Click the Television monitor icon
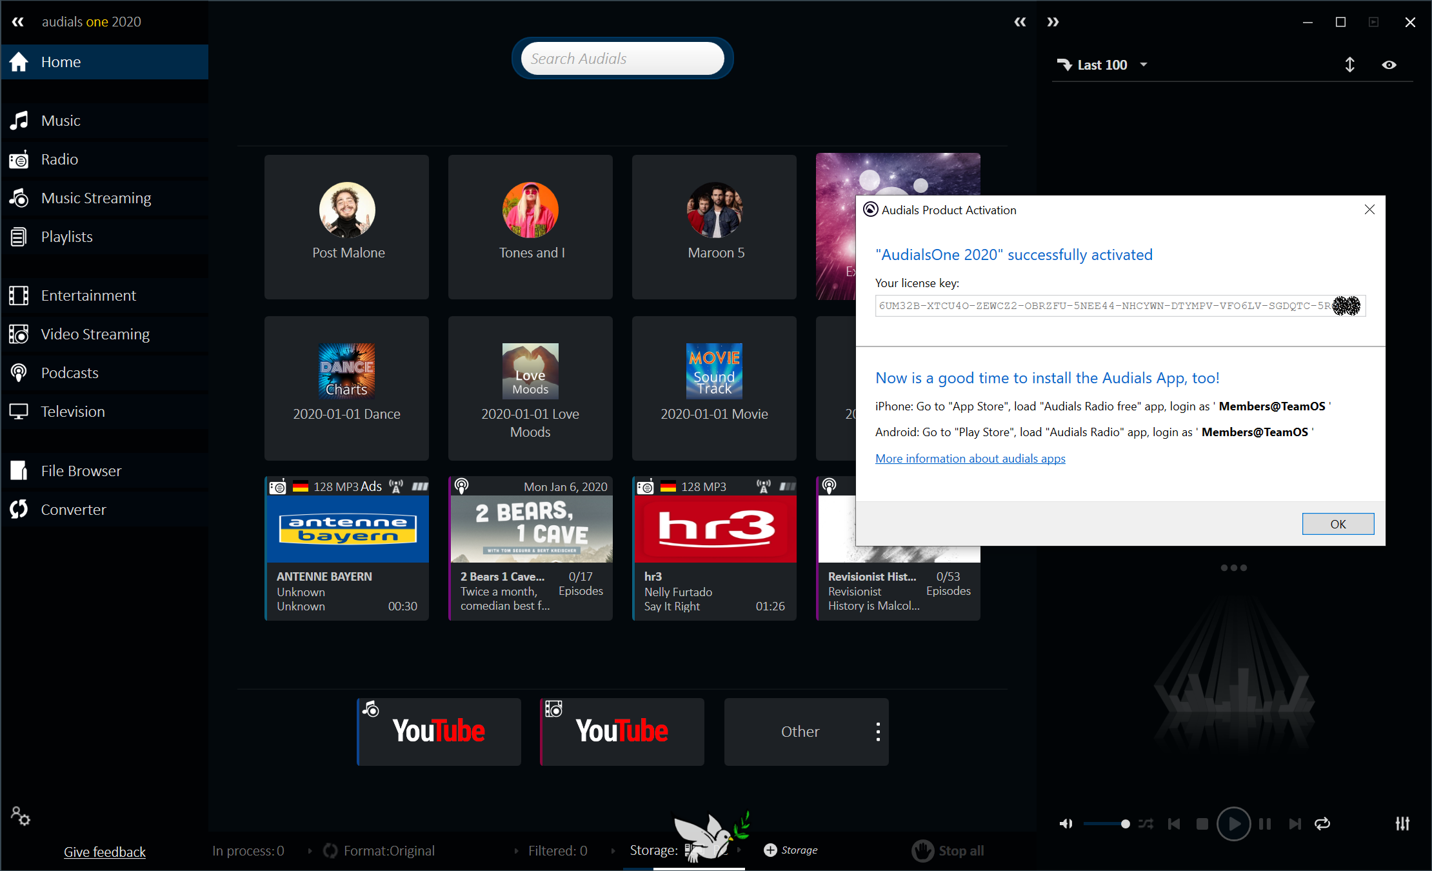Viewport: 1432px width, 871px height. pyautogui.click(x=19, y=412)
